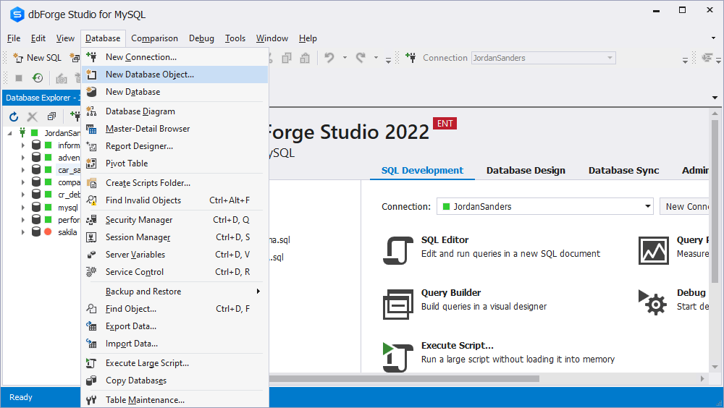Click the Undo toolbar icon

pyautogui.click(x=329, y=58)
